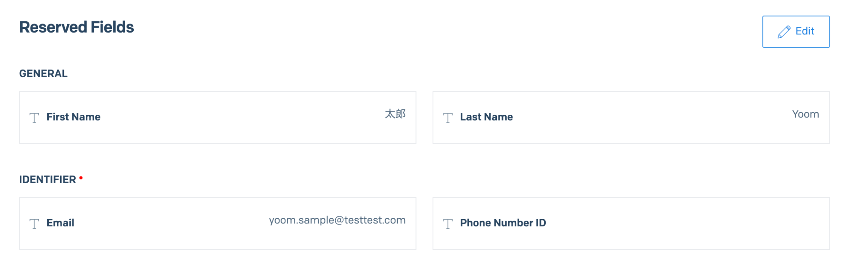This screenshot has height=256, width=861.
Task: Click the Last Name value Yoom
Action: tap(805, 114)
